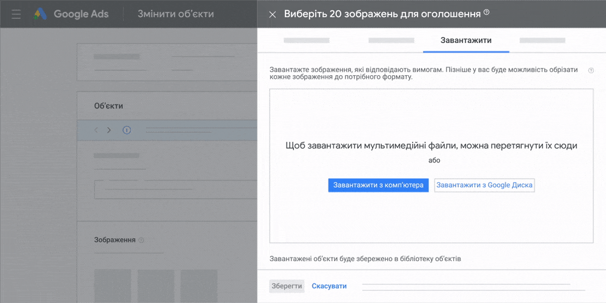Screen dimensions: 606x303
Task: Click the Зображення section label
Action: tap(115, 240)
